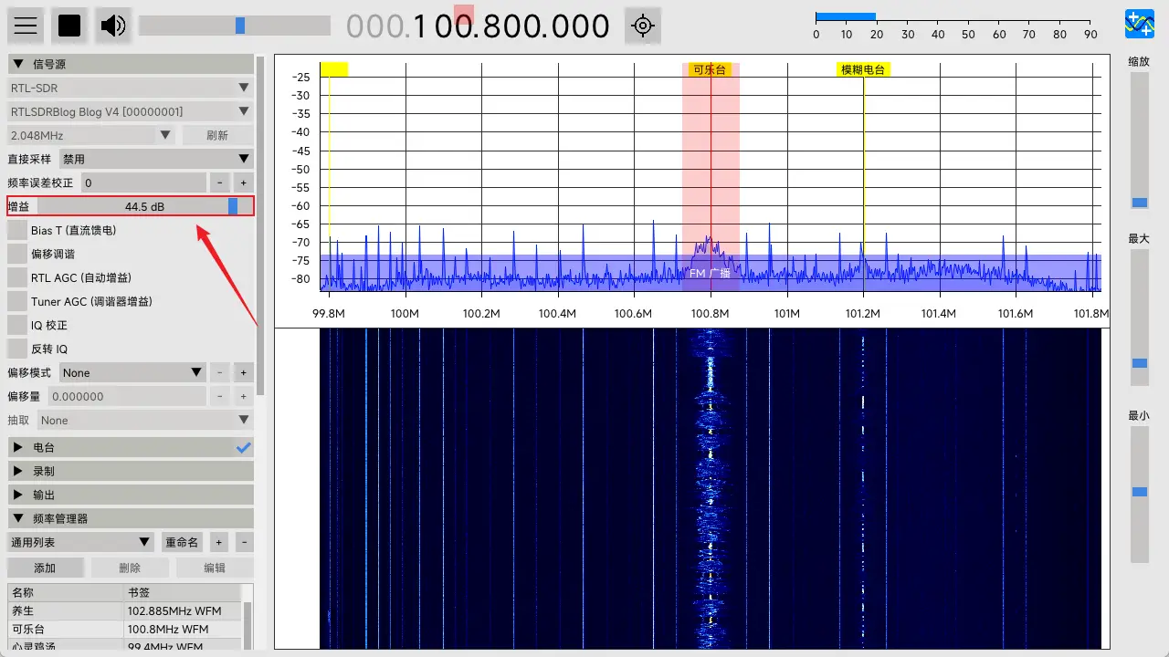The width and height of the screenshot is (1169, 657).
Task: Click the 添加 button in the frequency manager
Action: pos(46,567)
